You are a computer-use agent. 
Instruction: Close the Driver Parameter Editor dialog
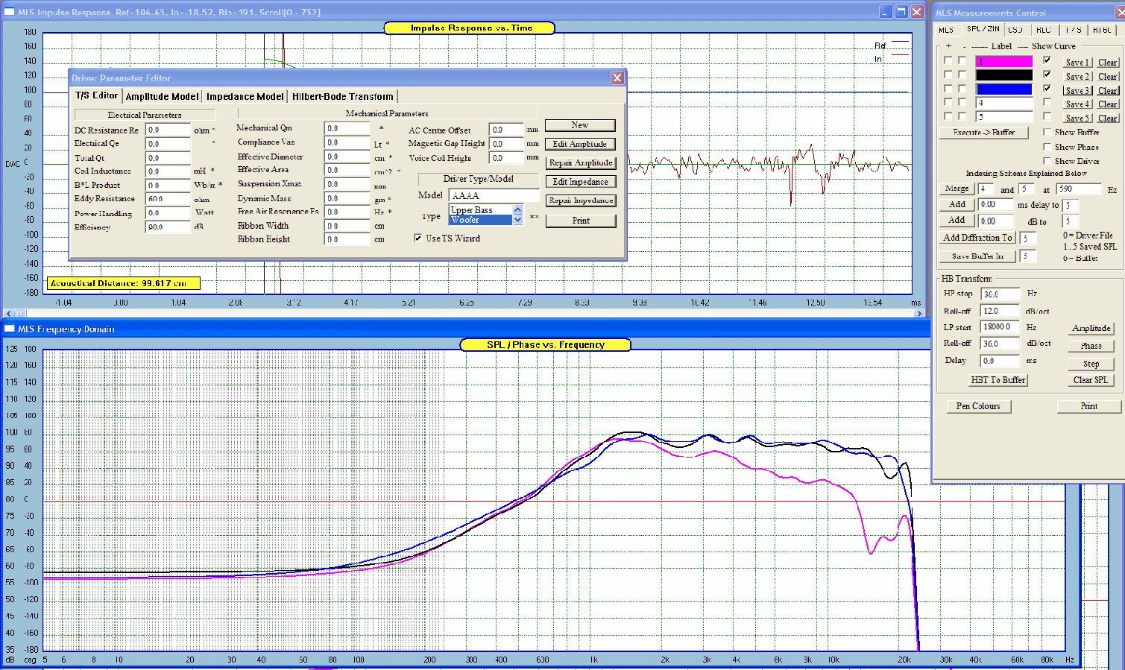coord(617,78)
